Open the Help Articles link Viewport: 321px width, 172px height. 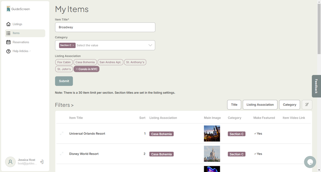[20, 51]
